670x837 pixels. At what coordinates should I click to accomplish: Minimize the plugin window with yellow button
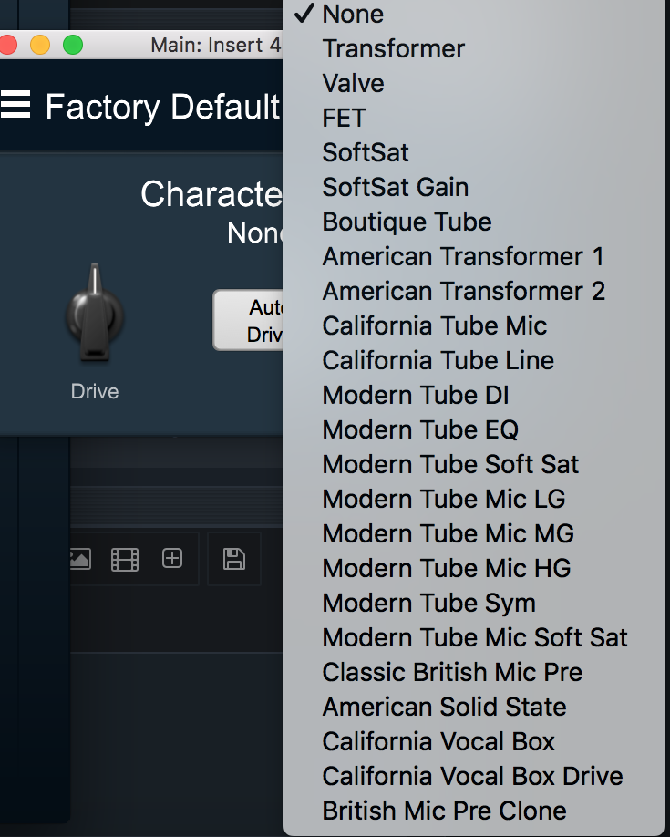[x=40, y=45]
